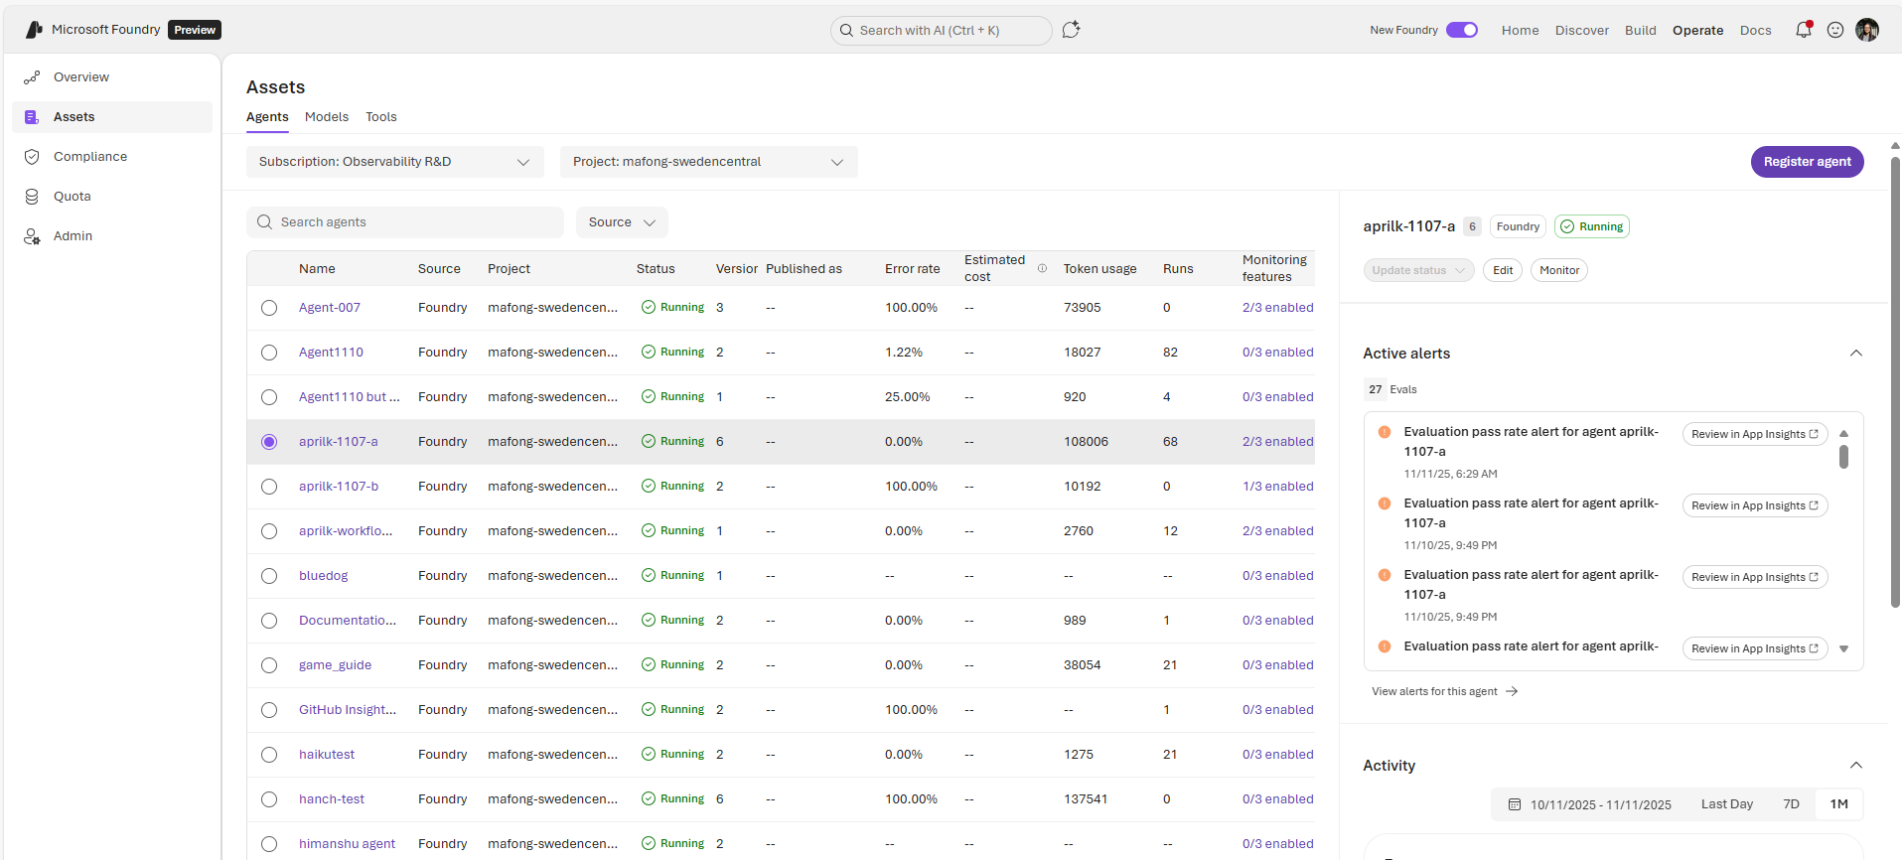Click the notifications bell icon
Screen dimensions: 1902x860
tap(1803, 30)
